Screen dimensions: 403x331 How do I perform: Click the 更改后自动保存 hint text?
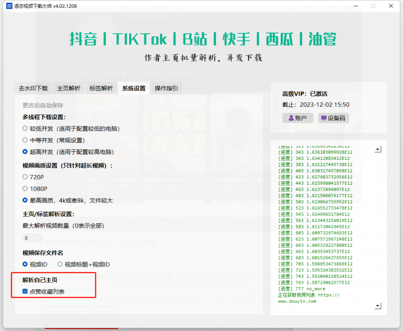pos(43,105)
